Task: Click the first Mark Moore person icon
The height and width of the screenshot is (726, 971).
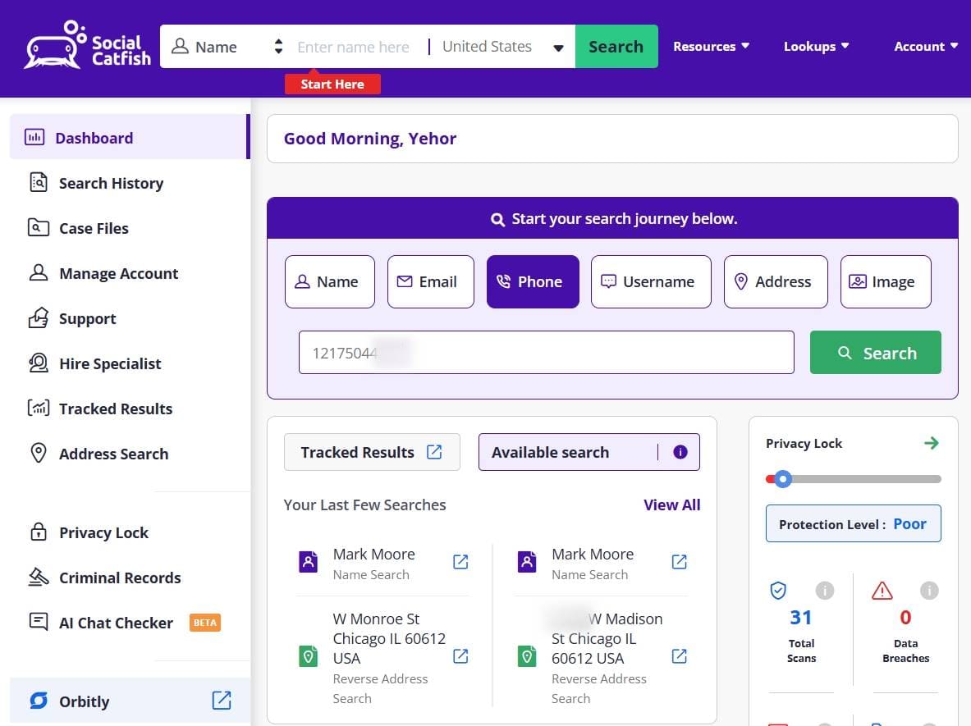Action: click(x=308, y=561)
